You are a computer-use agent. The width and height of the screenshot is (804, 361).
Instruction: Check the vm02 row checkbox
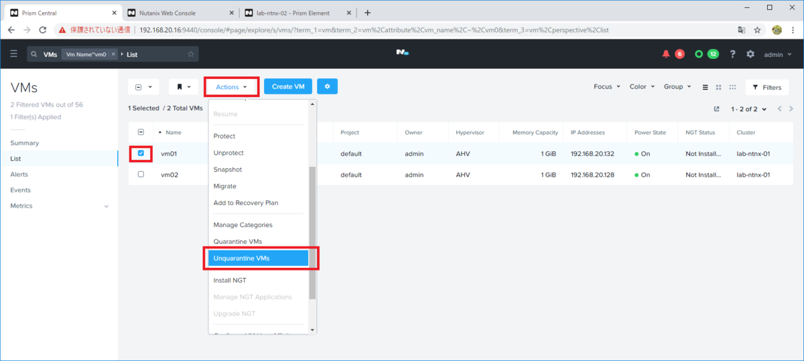click(141, 174)
